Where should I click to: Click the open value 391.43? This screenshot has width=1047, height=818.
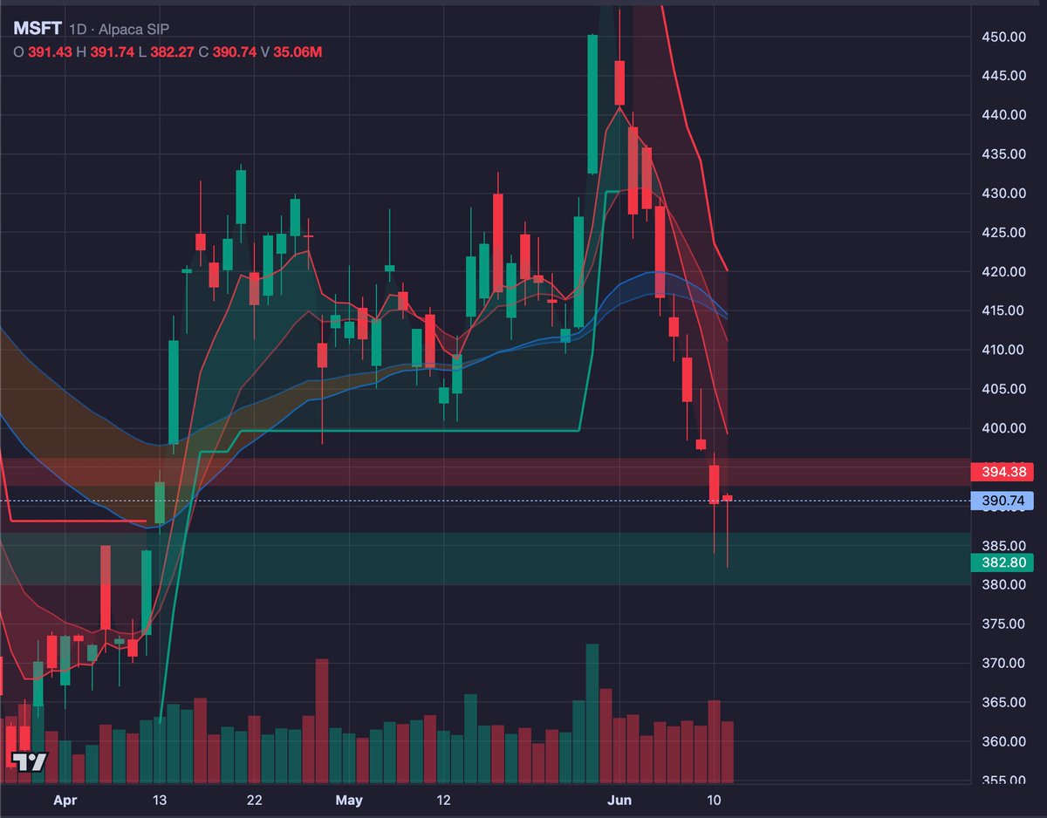point(50,52)
